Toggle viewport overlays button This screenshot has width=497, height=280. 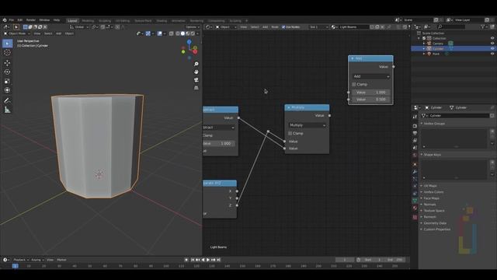[160, 33]
